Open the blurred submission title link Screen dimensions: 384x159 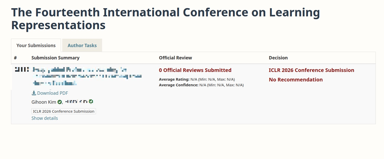point(87,76)
